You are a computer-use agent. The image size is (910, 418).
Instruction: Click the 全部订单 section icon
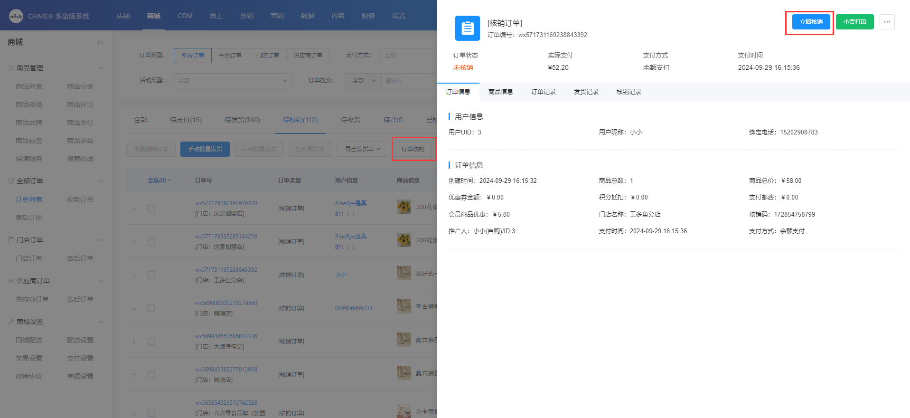(11, 181)
